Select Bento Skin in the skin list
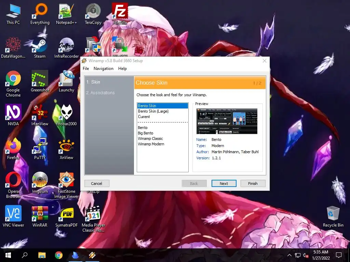The width and height of the screenshot is (350, 262). (x=162, y=106)
